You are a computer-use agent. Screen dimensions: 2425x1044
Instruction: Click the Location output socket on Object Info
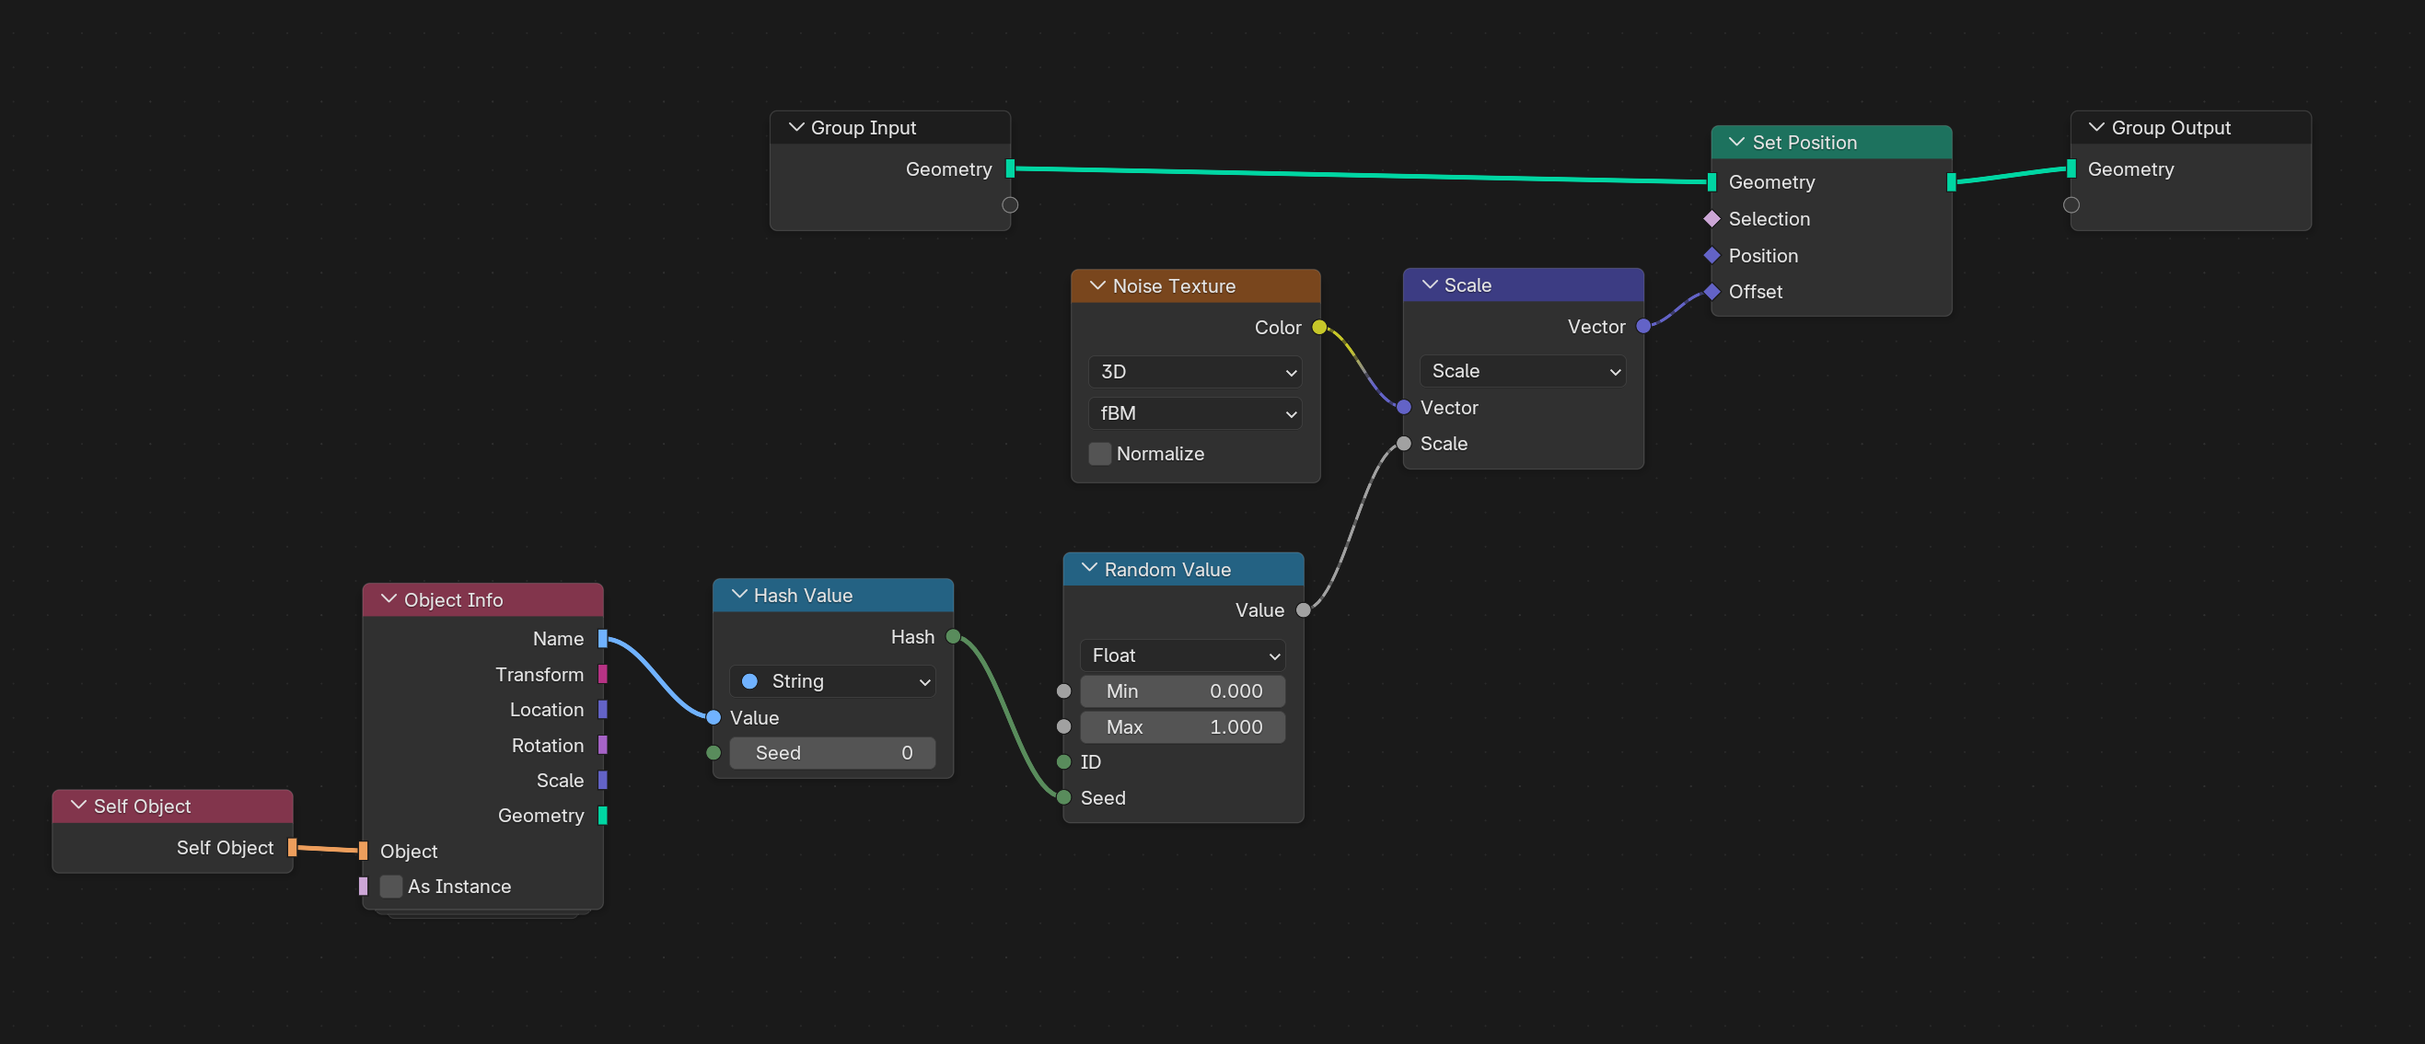(602, 710)
